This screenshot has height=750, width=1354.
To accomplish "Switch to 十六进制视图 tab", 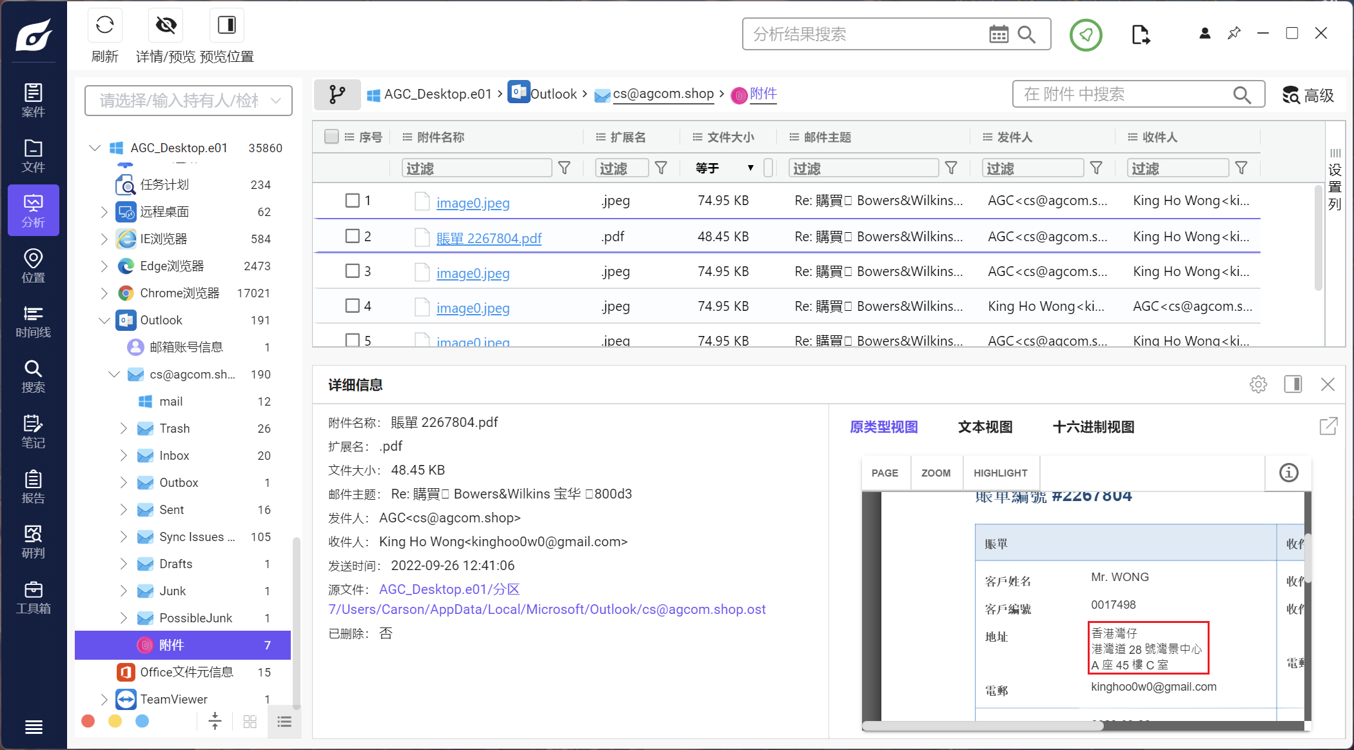I will [1093, 427].
